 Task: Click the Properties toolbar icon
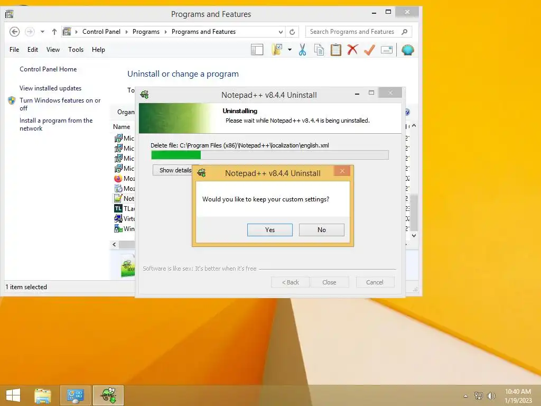(387, 50)
